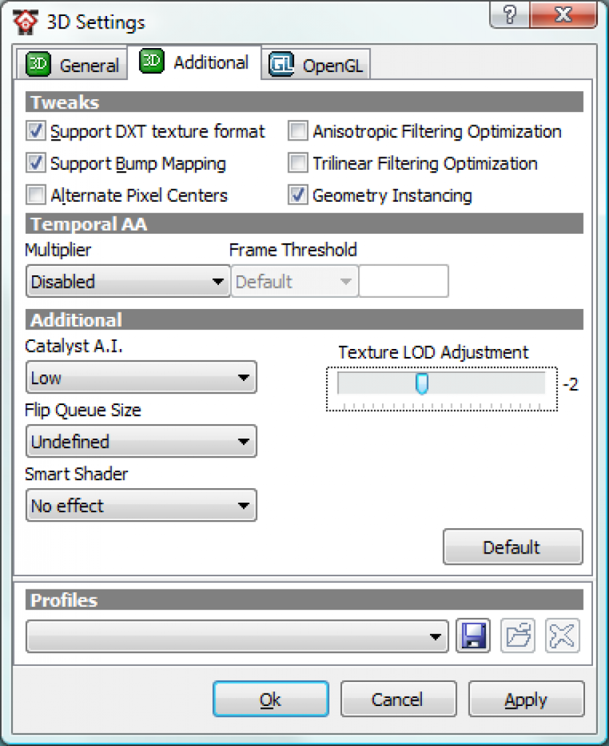This screenshot has width=609, height=746.
Task: Click the Texture LOD Adjustment label
Action: 433,353
